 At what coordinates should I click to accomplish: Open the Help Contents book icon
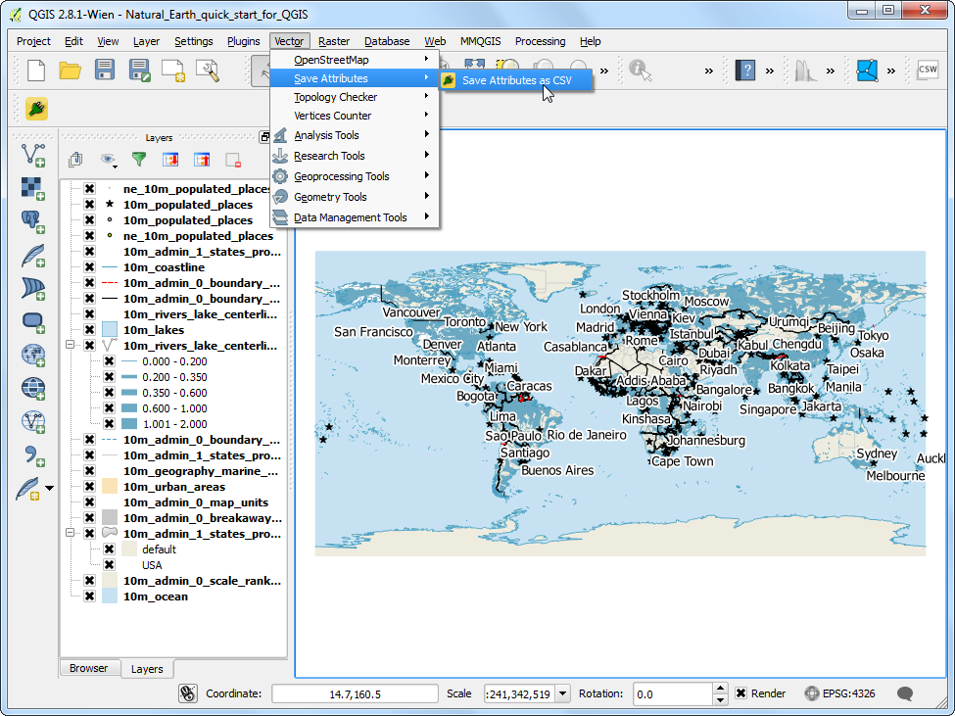[x=744, y=71]
